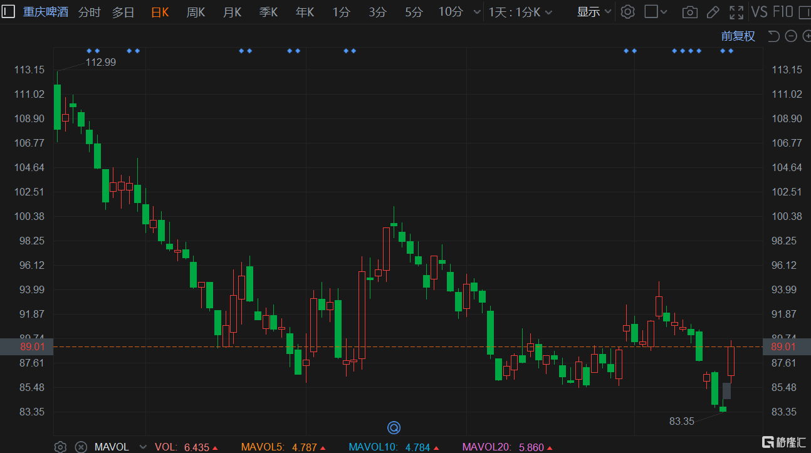
Task: Click the MAVOL20: 5.860 value
Action: [x=507, y=447]
